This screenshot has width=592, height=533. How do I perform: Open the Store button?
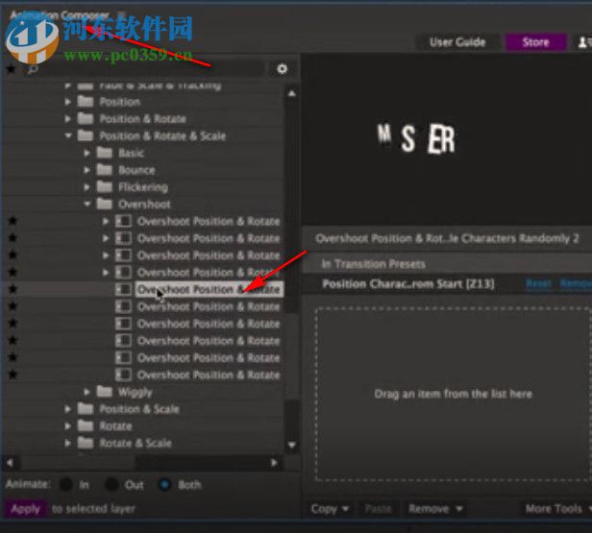(535, 42)
